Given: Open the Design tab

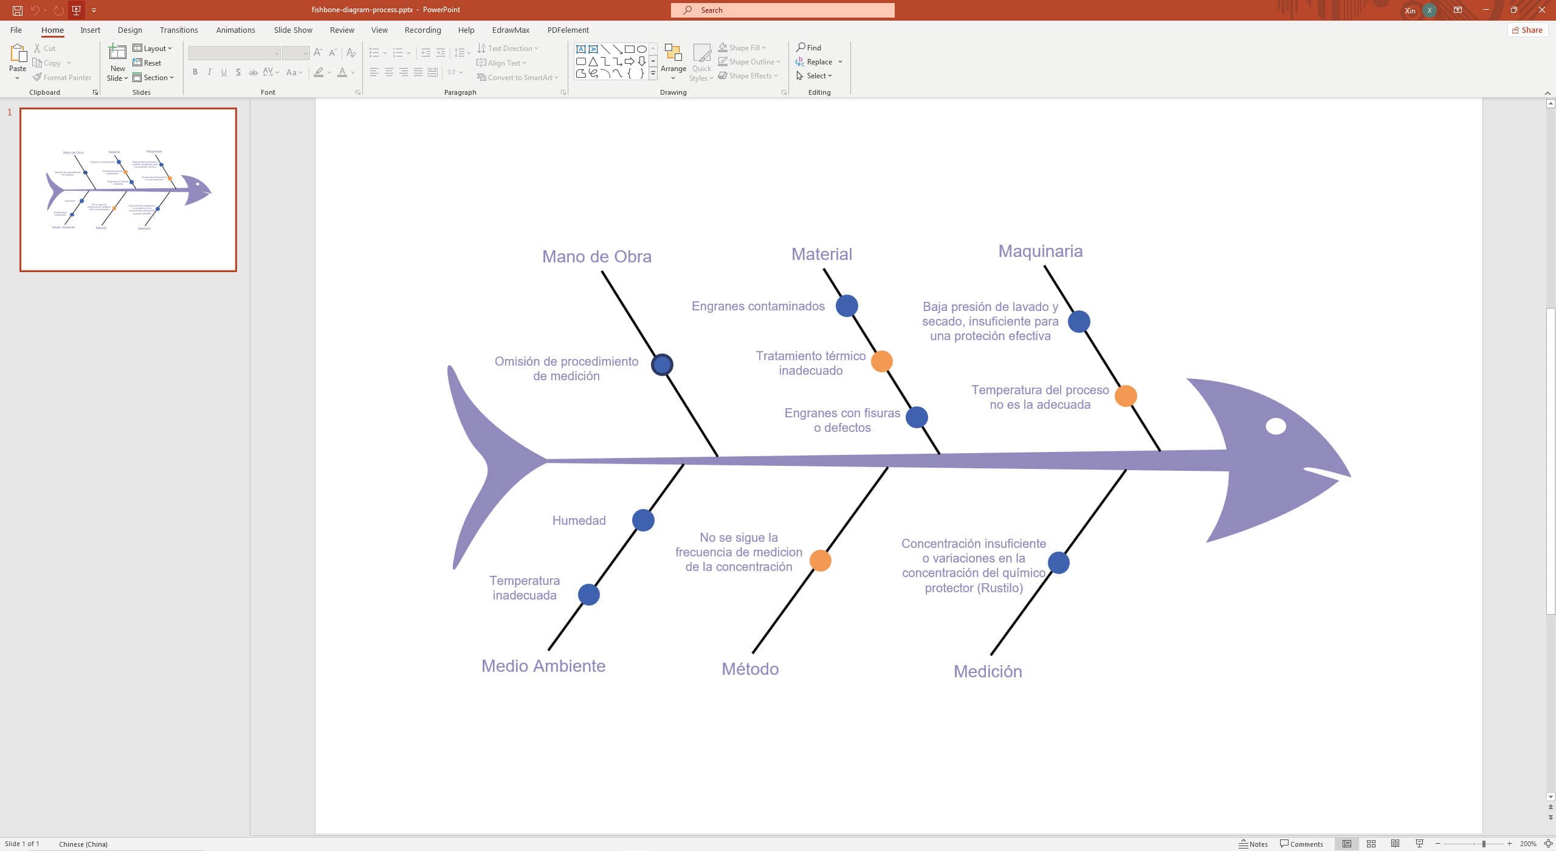Looking at the screenshot, I should (x=129, y=30).
